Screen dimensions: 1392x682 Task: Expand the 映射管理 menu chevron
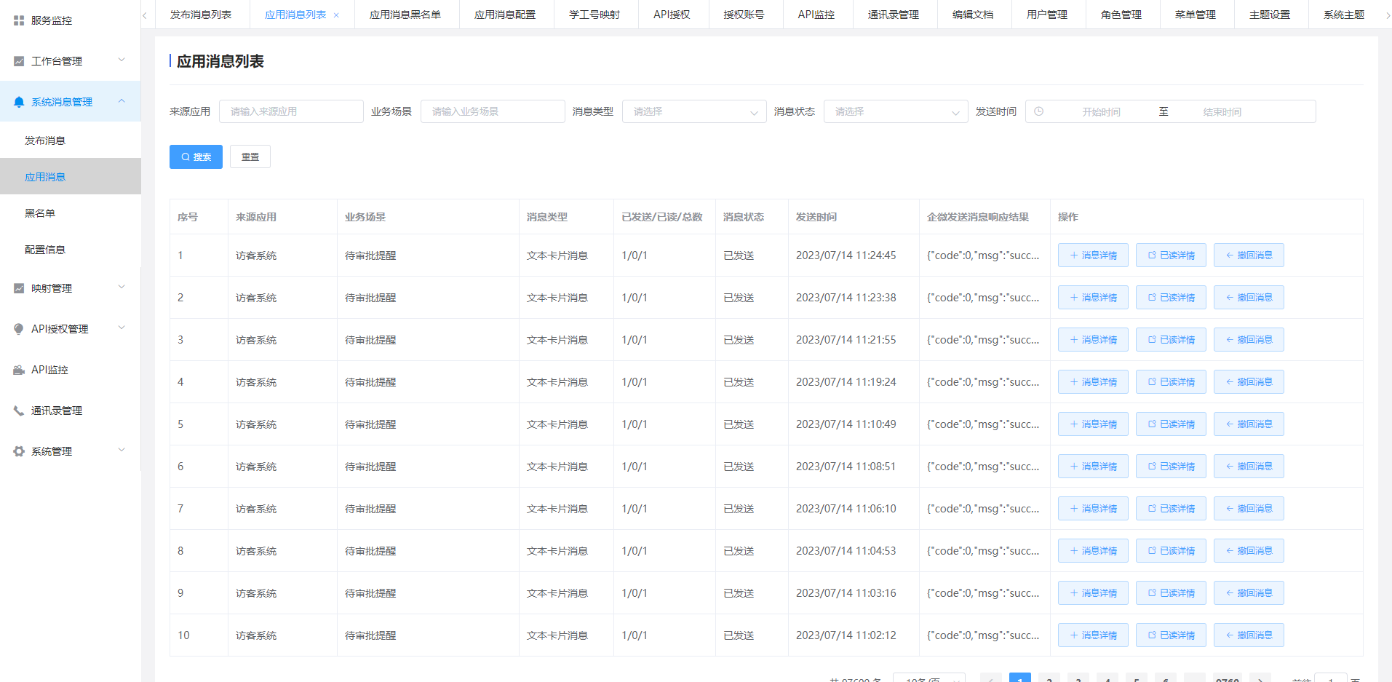coord(122,287)
